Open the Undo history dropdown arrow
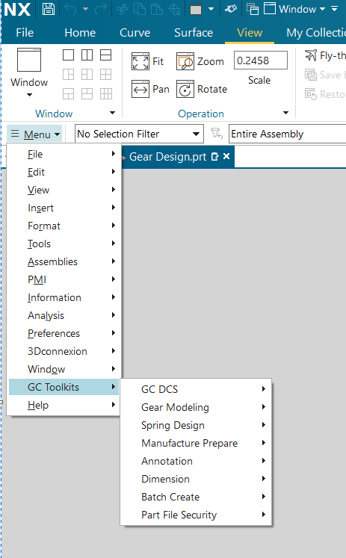The height and width of the screenshot is (558, 346). (85, 9)
